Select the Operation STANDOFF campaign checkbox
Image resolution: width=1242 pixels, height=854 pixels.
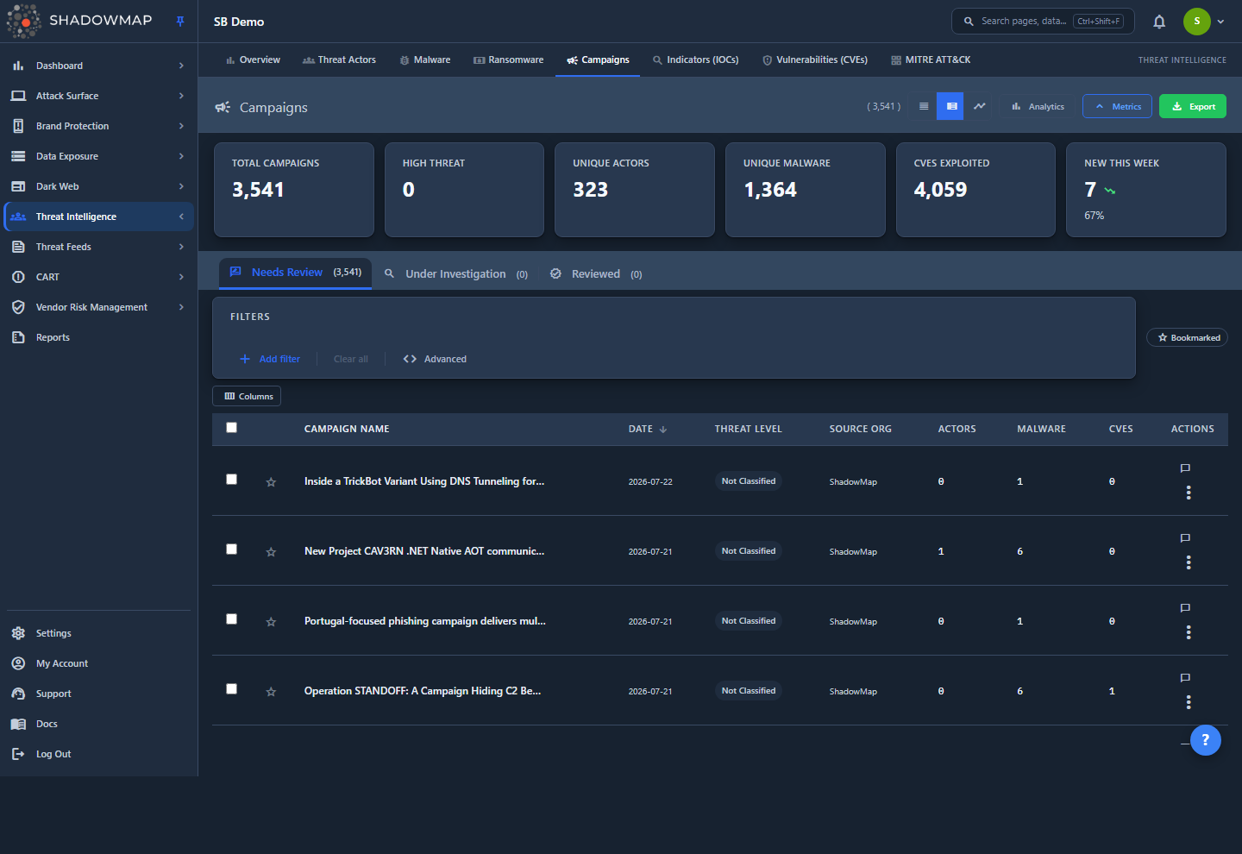[x=231, y=689]
